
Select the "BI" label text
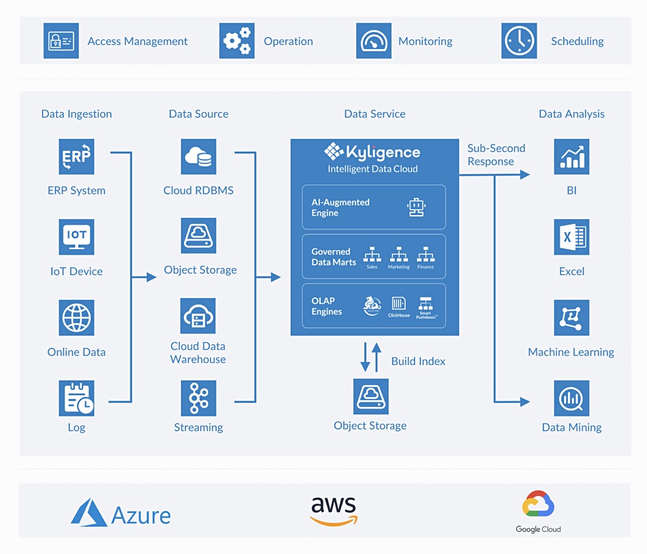571,191
